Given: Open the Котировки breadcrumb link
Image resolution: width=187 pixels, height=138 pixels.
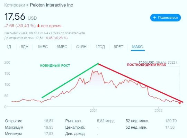Looking at the screenshot, I should pyautogui.click(x=15, y=5).
